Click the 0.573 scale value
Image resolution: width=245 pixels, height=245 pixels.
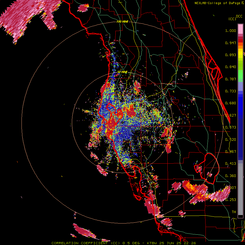pyautogui.click(x=231, y=127)
